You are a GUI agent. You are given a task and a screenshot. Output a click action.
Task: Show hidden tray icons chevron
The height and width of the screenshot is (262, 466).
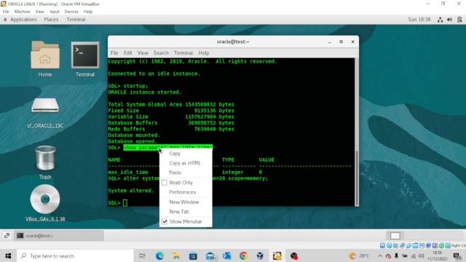pos(380,255)
